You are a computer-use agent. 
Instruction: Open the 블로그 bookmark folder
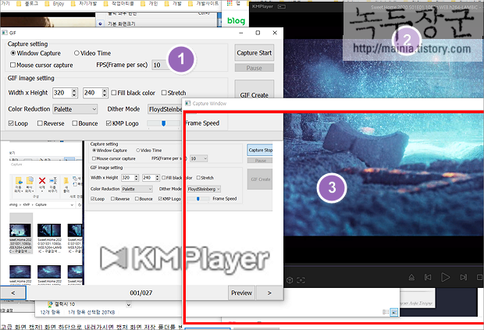click(x=27, y=4)
